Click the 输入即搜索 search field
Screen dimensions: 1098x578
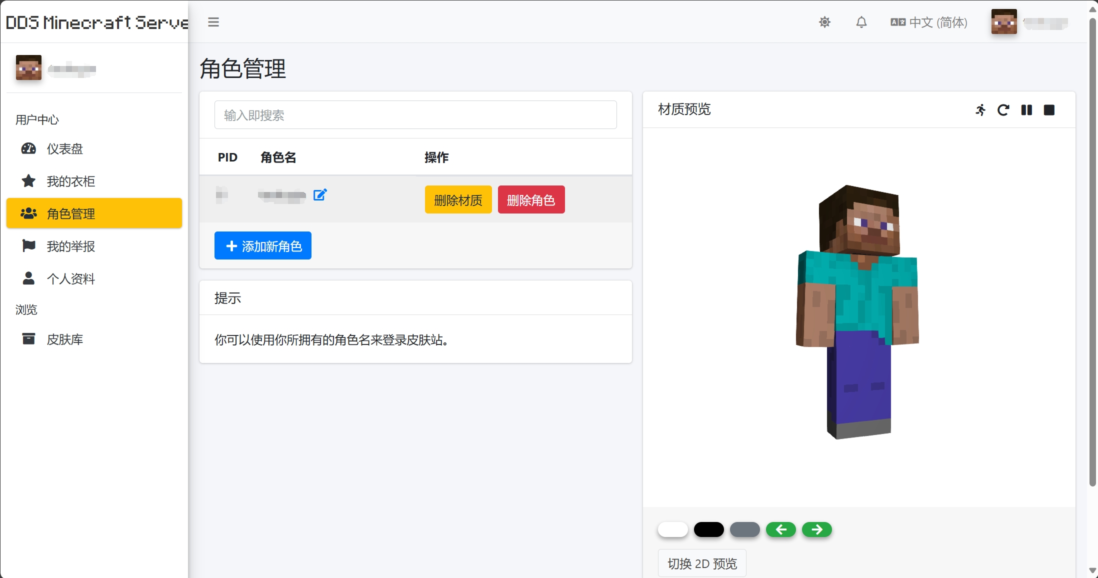(415, 115)
